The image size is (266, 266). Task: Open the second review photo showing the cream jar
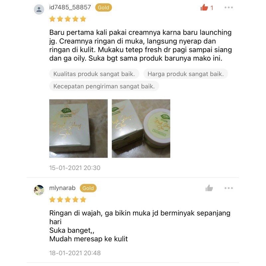pos(141,129)
